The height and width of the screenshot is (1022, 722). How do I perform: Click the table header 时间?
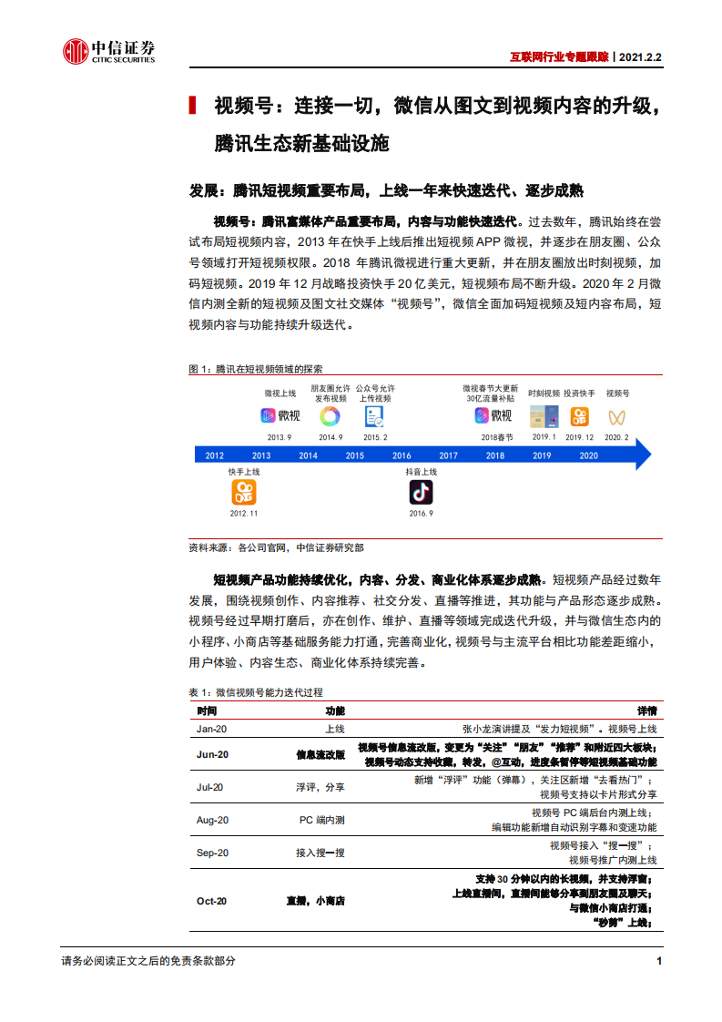pos(207,710)
